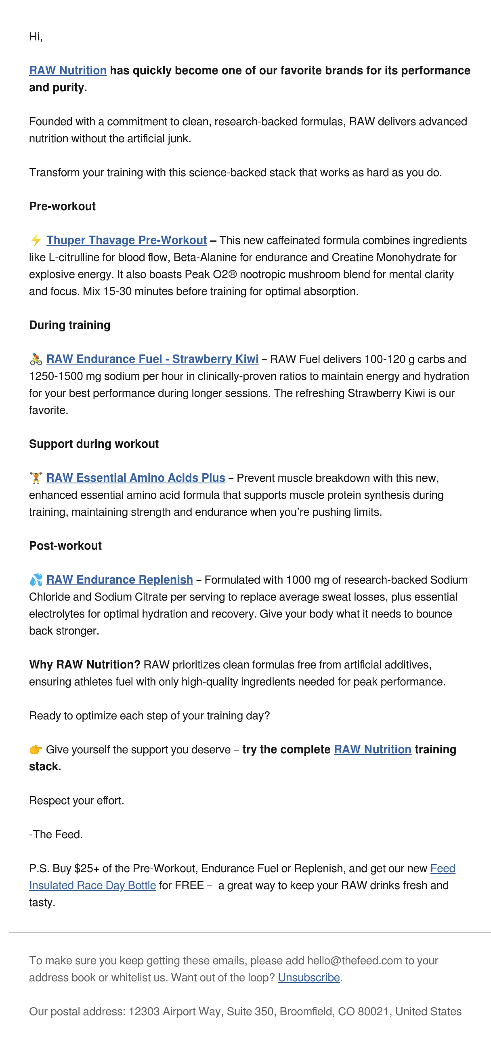The height and width of the screenshot is (1050, 491).
Task: Click the Unsubscribe link in footer
Action: coord(308,977)
